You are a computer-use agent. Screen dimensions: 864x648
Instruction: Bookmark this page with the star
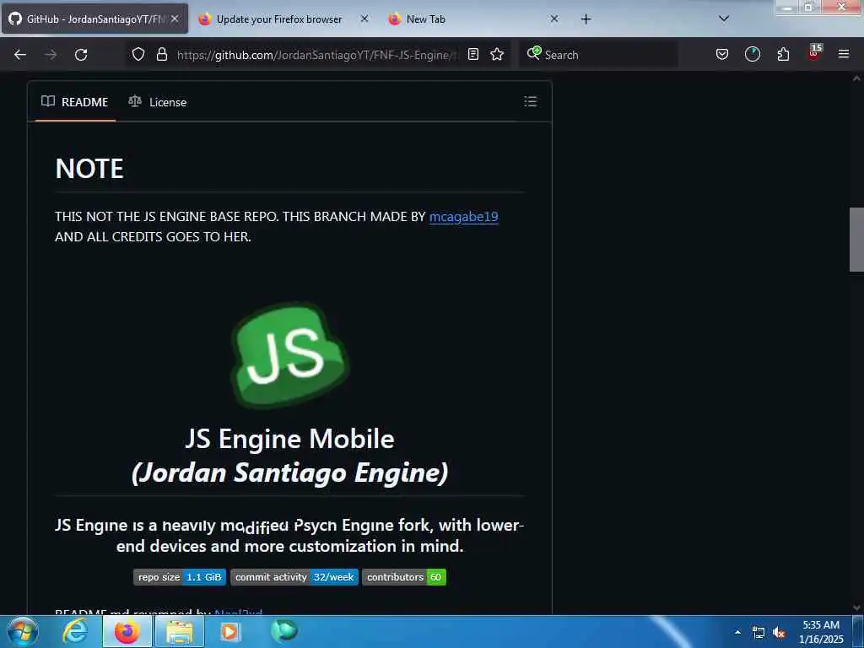pos(497,54)
